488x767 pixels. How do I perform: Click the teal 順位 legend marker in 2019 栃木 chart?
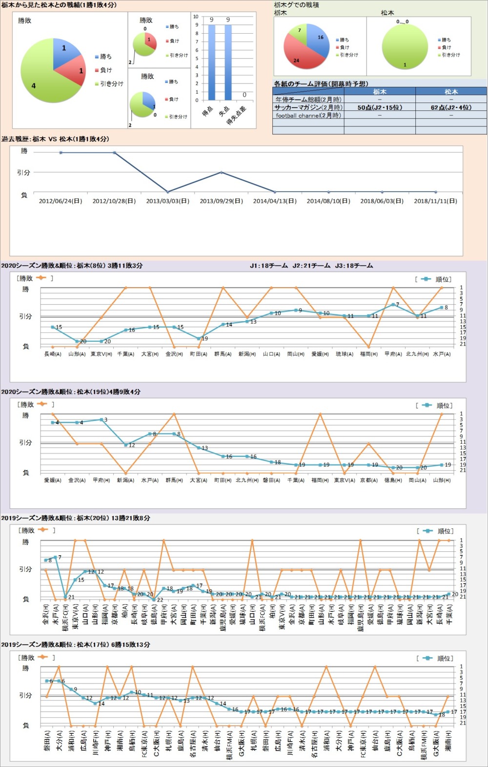[x=427, y=531]
